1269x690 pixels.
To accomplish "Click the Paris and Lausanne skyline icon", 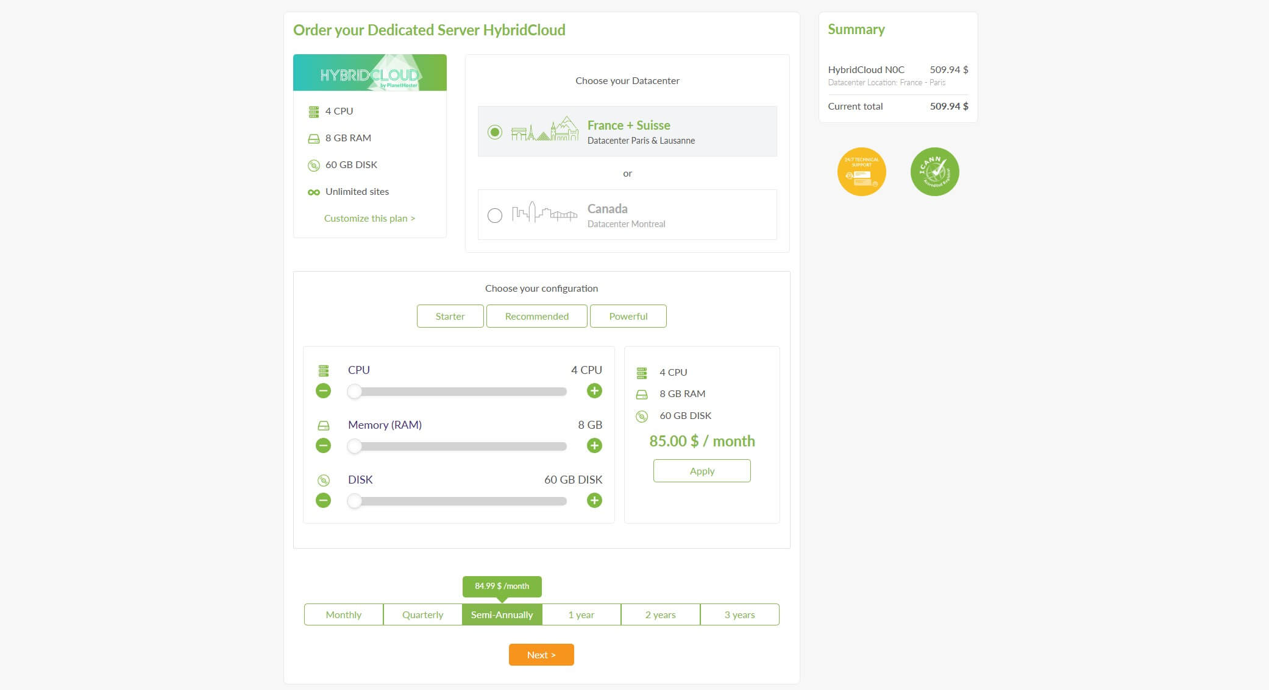I will click(545, 128).
